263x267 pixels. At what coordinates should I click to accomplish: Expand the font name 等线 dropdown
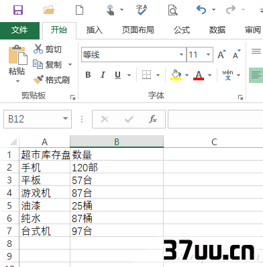181,54
